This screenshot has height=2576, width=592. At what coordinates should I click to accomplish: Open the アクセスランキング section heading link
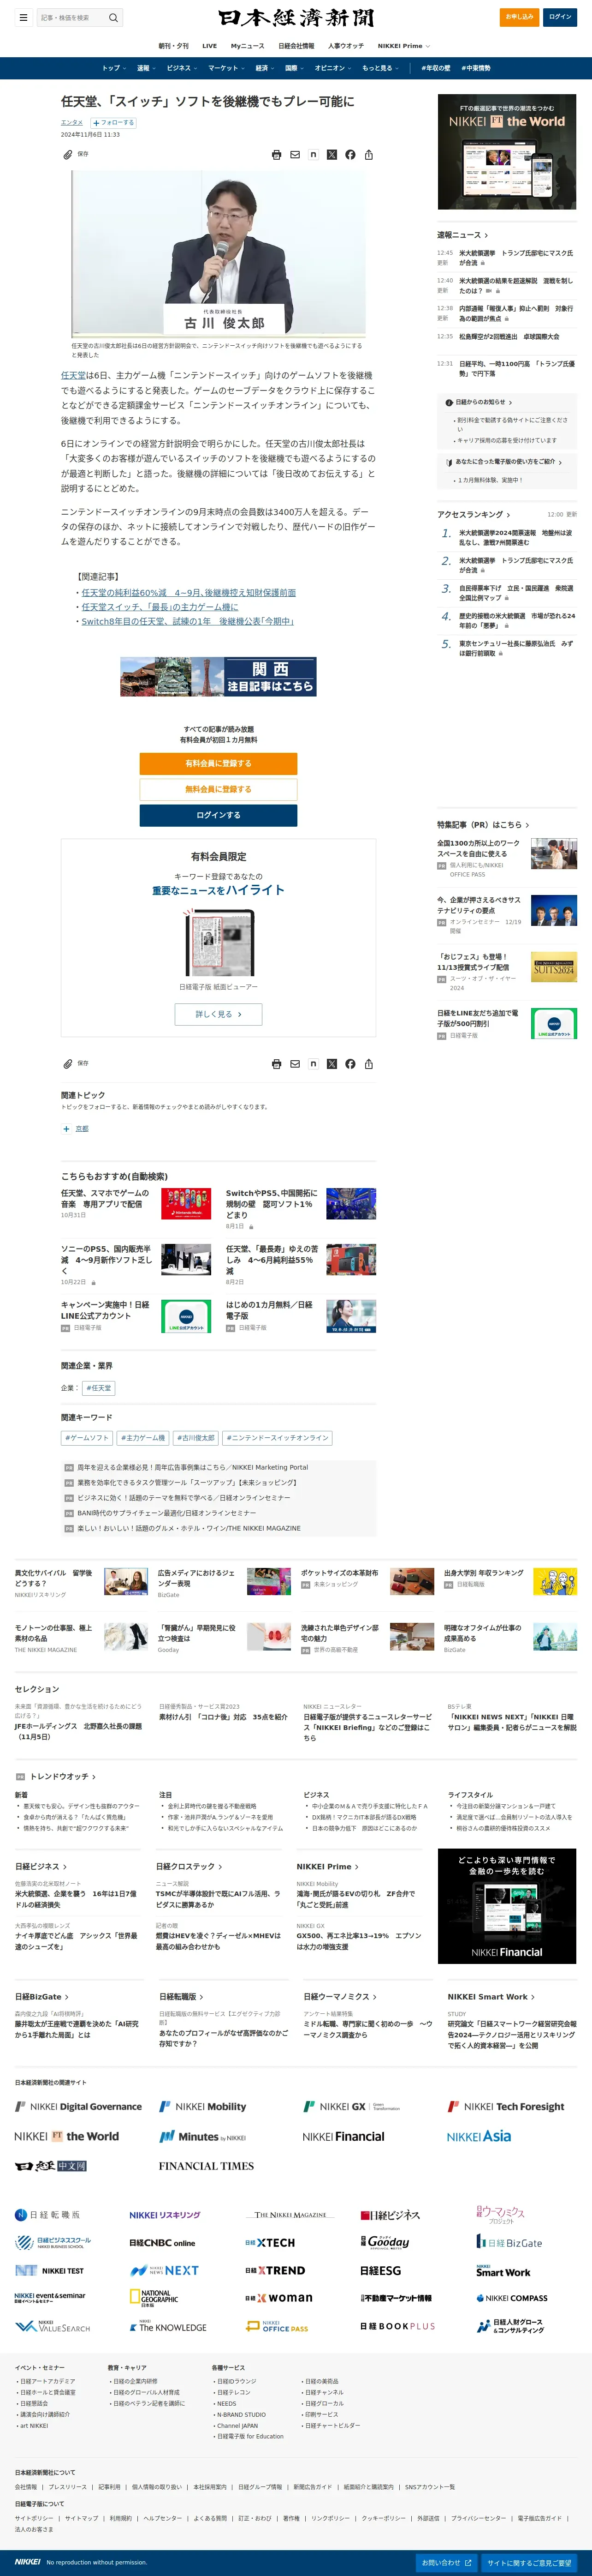pos(473,514)
